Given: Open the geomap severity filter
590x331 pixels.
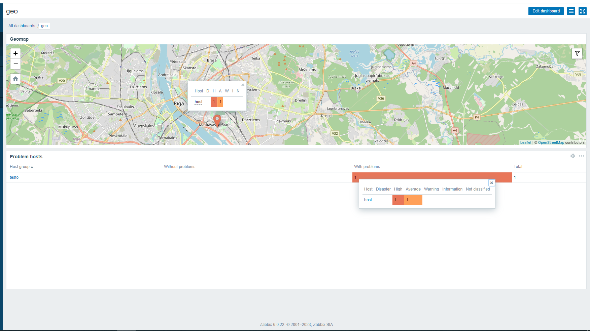Looking at the screenshot, I should coord(577,53).
